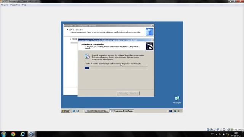Open the VirtualBox Help menu

point(24,5)
